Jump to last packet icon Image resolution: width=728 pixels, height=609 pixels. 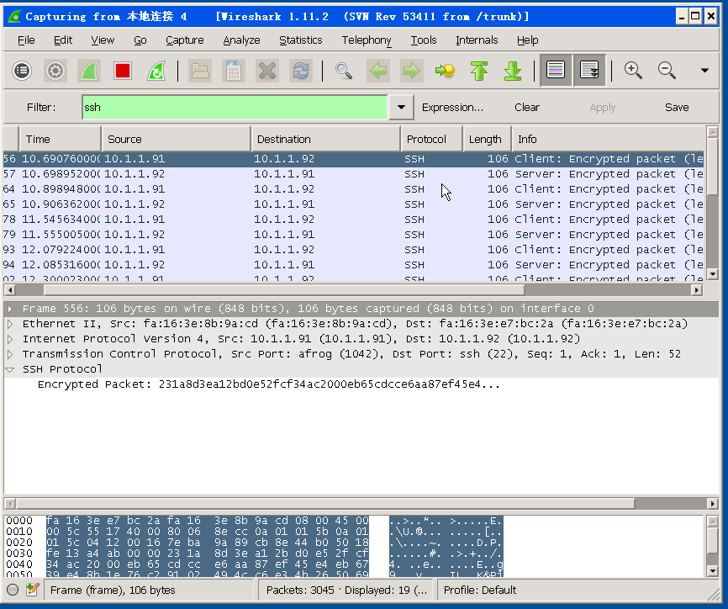pyautogui.click(x=513, y=71)
